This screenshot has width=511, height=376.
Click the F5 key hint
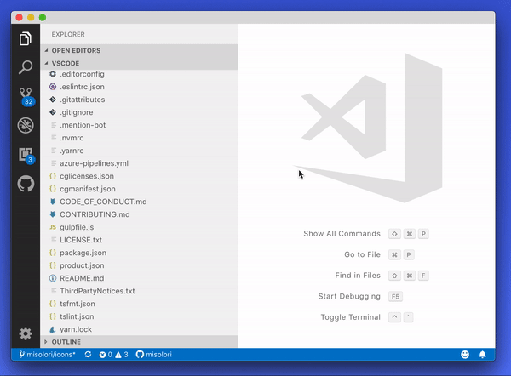(395, 297)
